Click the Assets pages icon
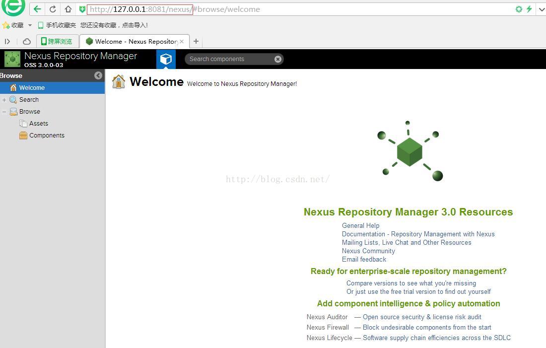Screen dimensions: 546x348 [x=23, y=123]
